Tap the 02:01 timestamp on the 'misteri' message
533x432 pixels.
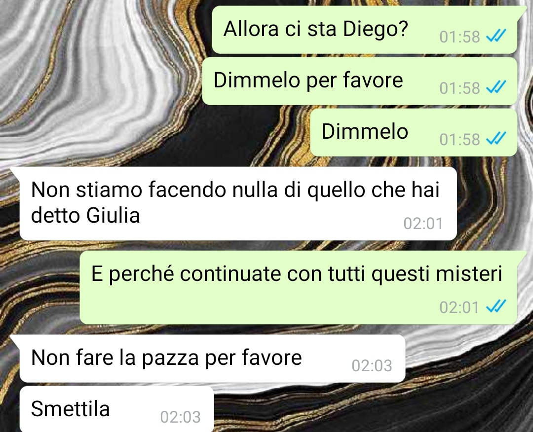coord(459,308)
